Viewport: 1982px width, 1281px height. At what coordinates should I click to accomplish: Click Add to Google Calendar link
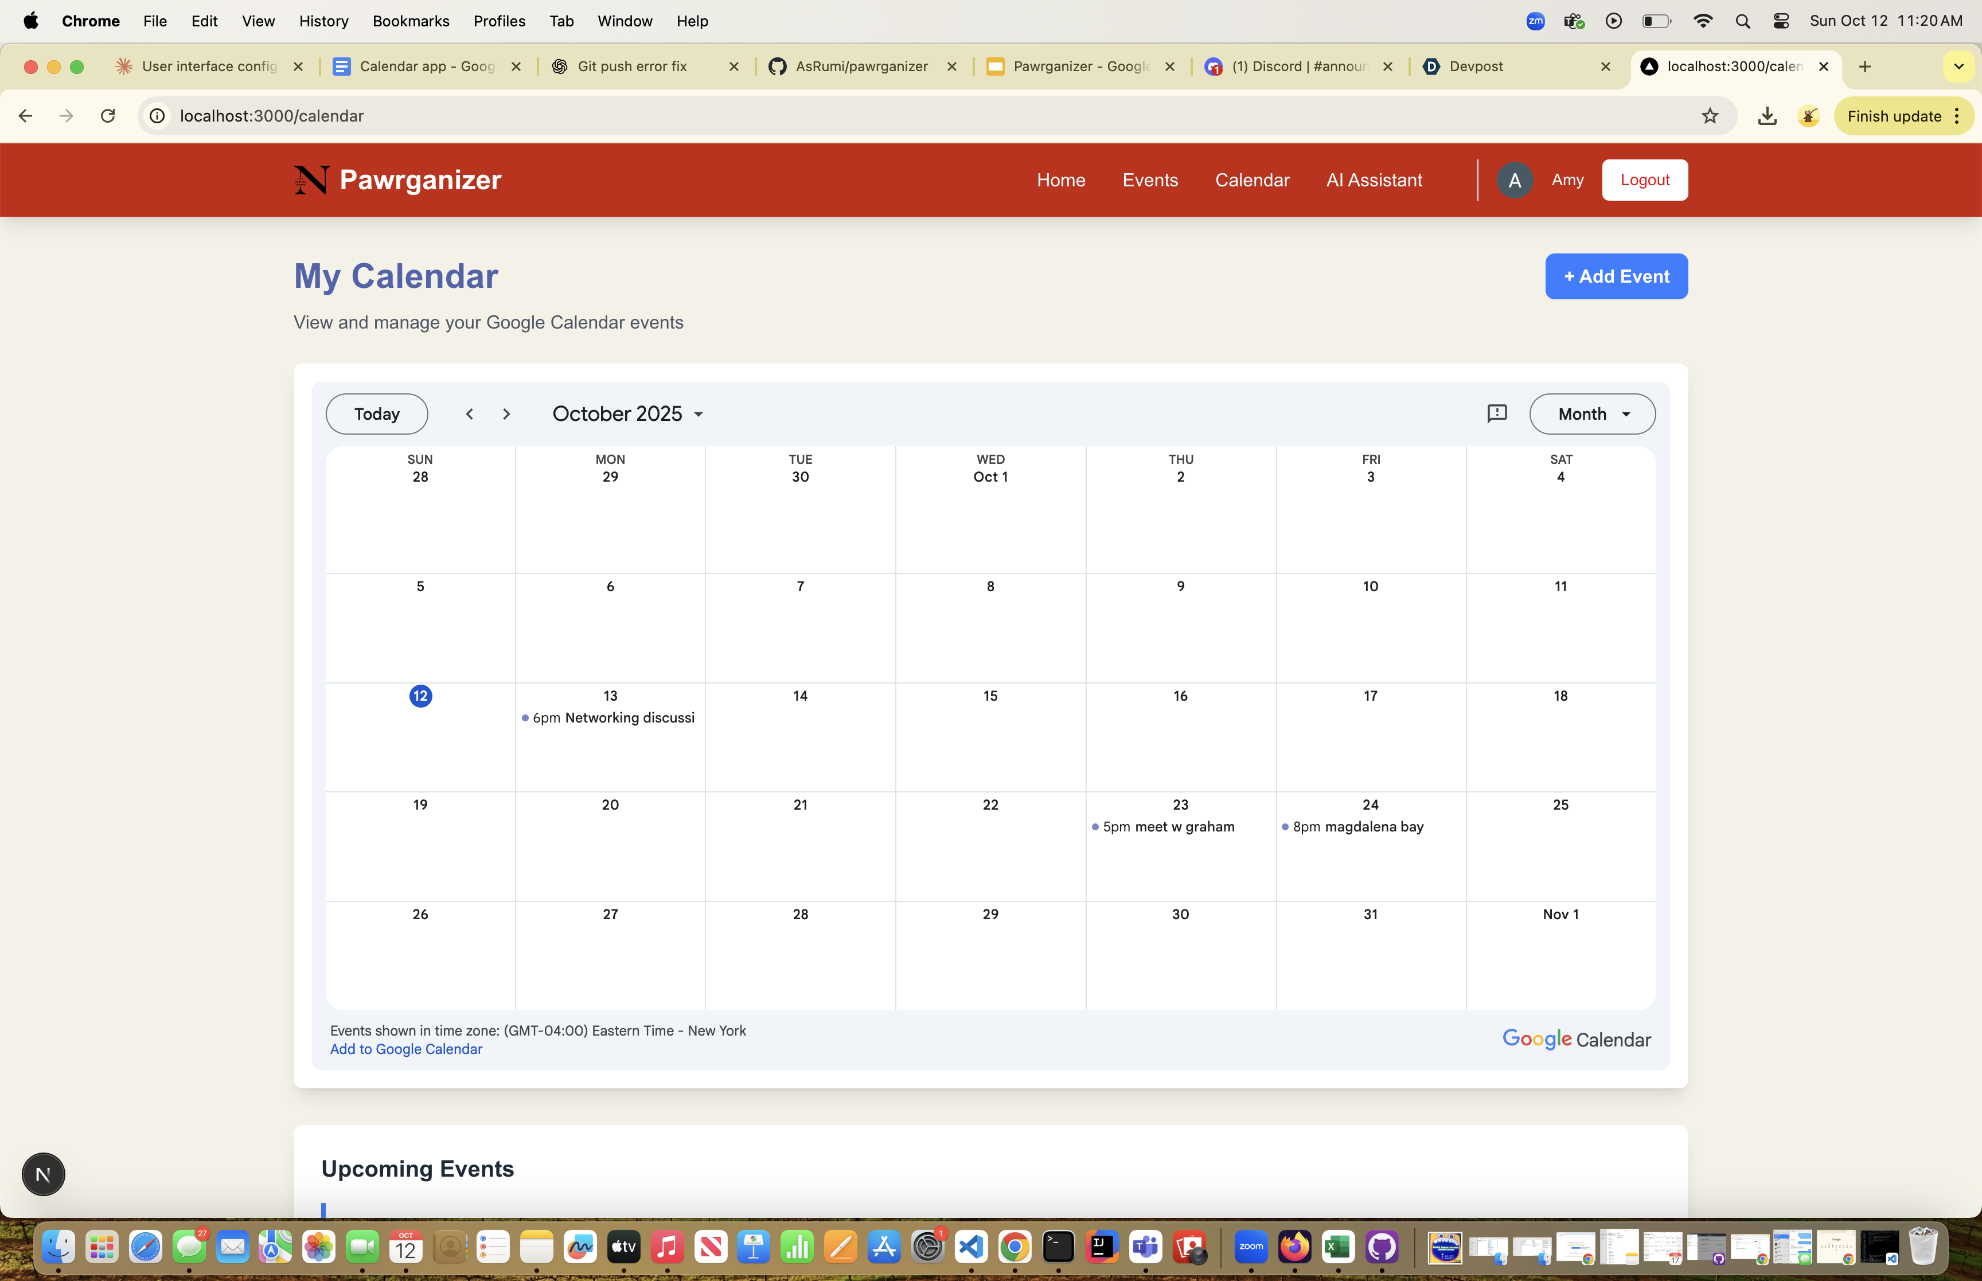406,1049
